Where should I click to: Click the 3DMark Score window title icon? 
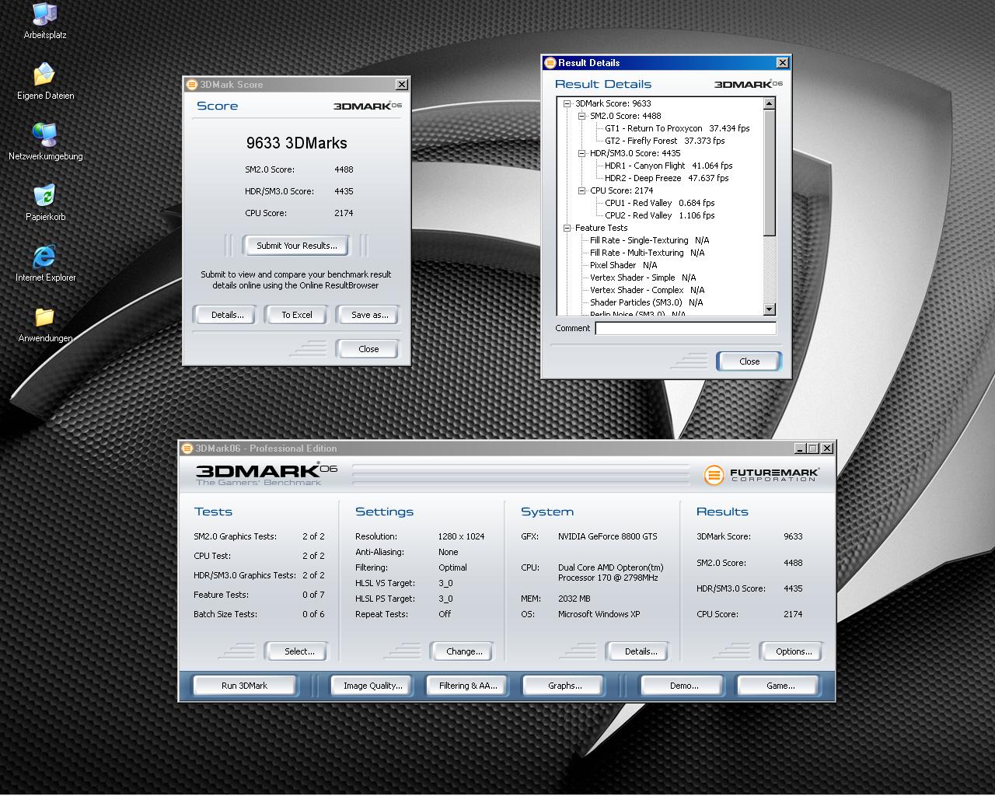tap(192, 85)
